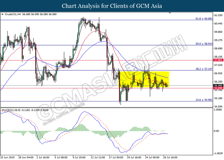Click the 59.860 price scale value

coord(219,32)
